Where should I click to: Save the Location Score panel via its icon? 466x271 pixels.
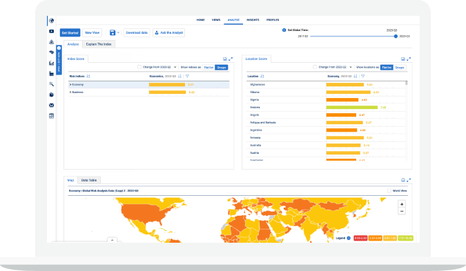click(x=403, y=59)
